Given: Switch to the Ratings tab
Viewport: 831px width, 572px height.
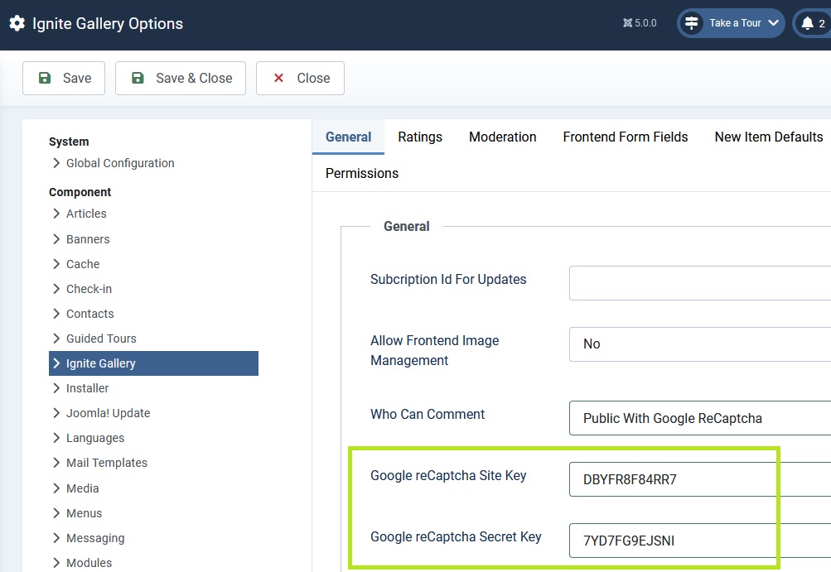Looking at the screenshot, I should coord(420,137).
